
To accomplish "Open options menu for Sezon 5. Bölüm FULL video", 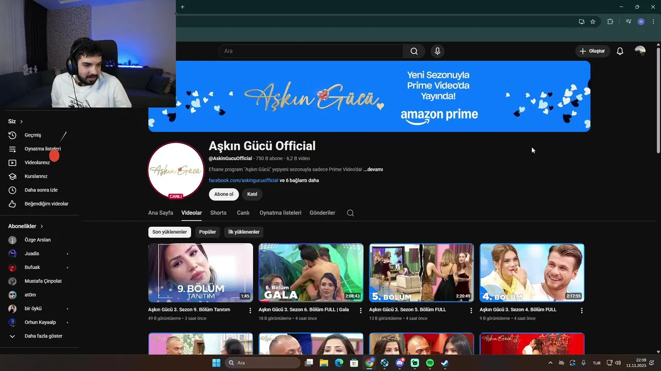I will (x=471, y=310).
